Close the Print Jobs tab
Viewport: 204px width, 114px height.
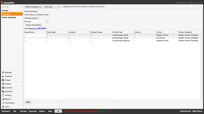click(x=59, y=7)
